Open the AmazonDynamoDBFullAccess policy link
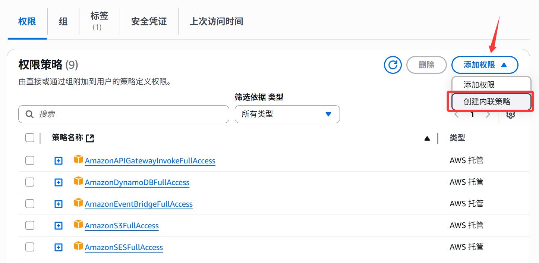Viewport: 539px width, 263px height. tap(137, 182)
